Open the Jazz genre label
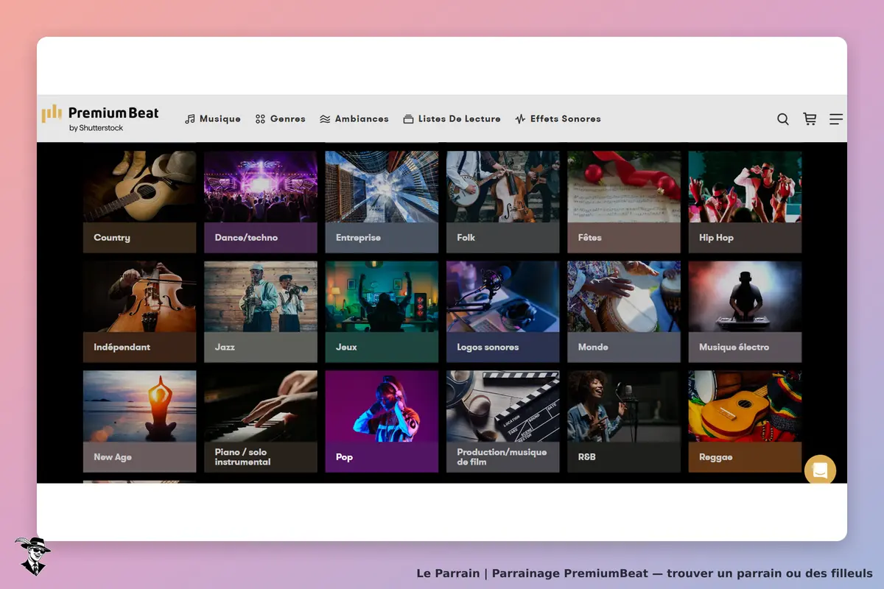 coord(225,348)
